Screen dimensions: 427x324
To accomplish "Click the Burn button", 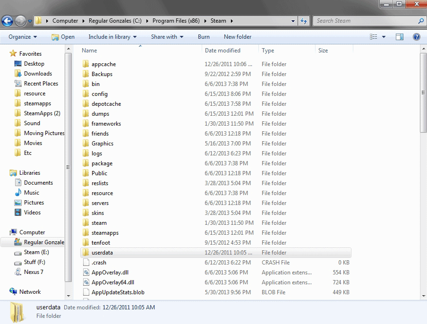I will pyautogui.click(x=204, y=37).
